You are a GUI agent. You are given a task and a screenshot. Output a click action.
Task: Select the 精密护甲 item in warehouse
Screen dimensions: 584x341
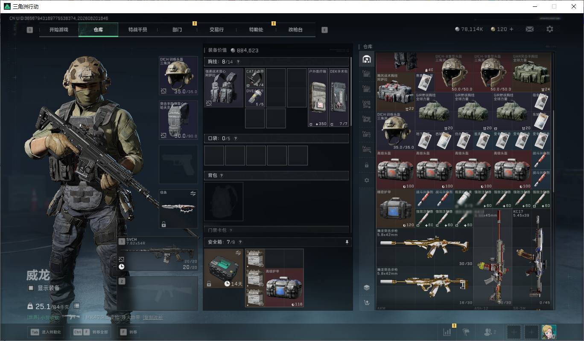point(396,209)
